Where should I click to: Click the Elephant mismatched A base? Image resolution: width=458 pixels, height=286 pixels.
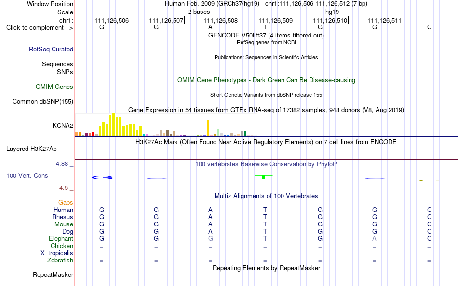pyautogui.click(x=375, y=239)
